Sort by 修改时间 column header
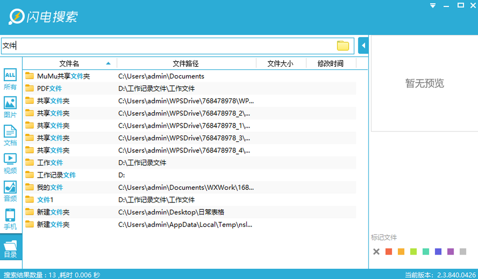The height and width of the screenshot is (279, 478). click(x=330, y=63)
